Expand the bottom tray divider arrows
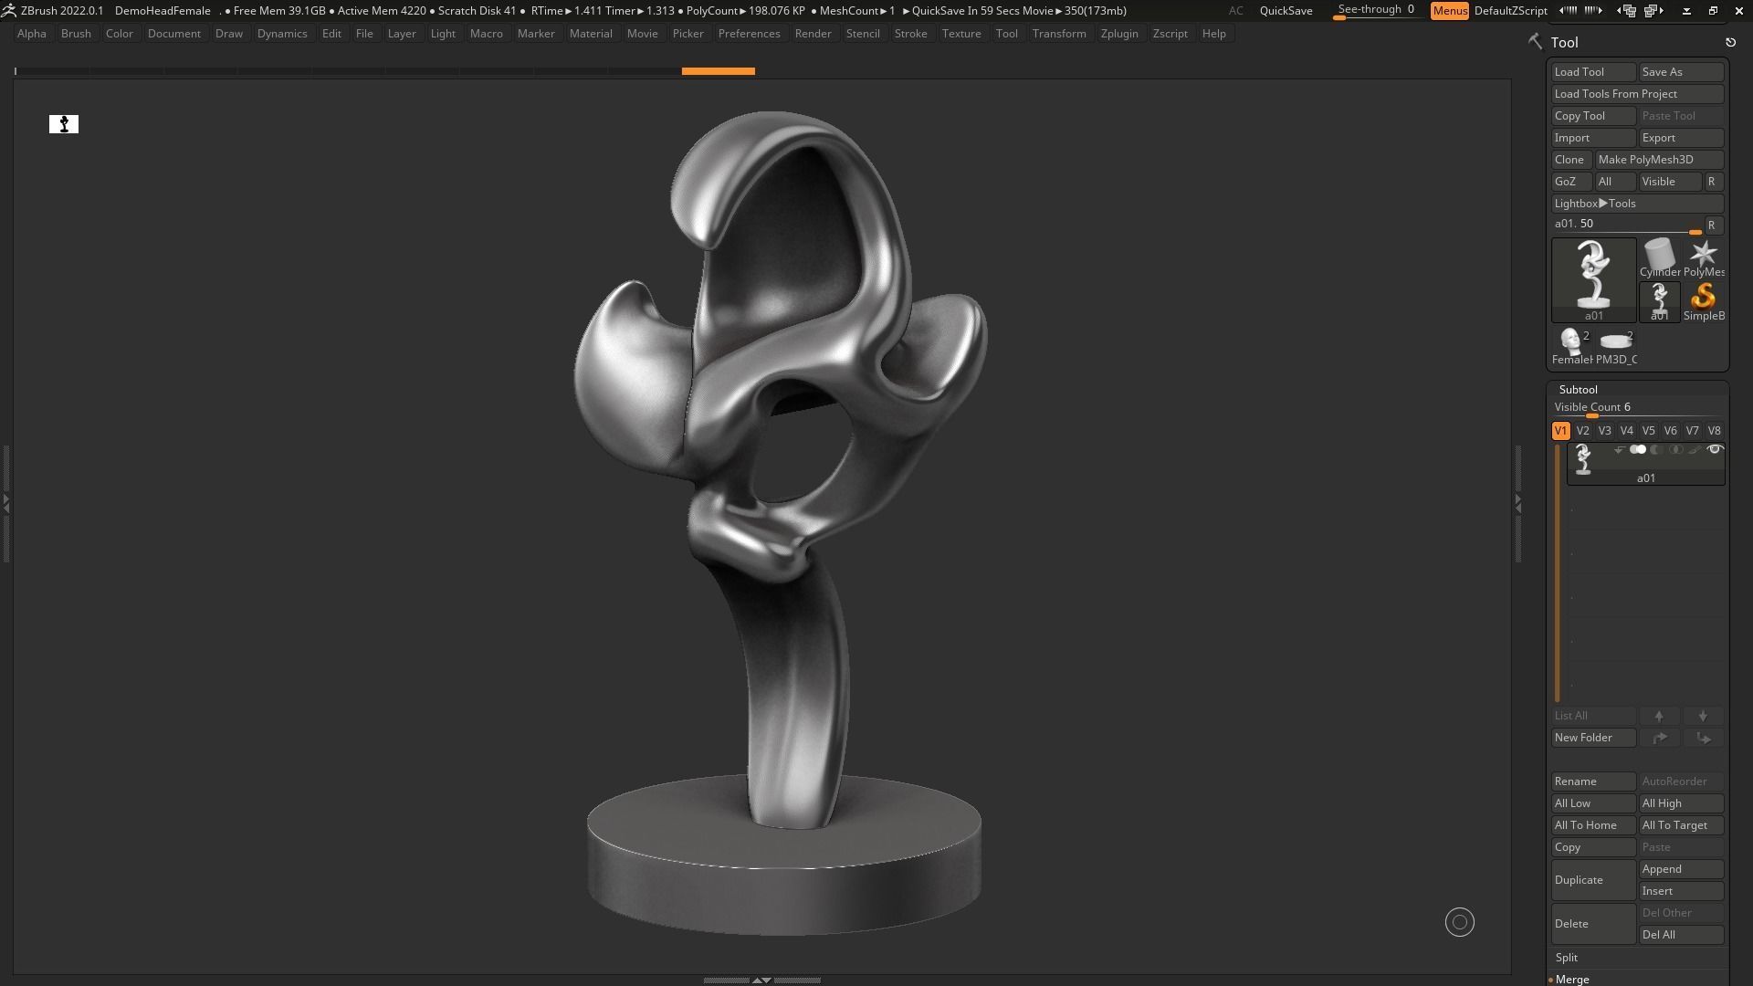The height and width of the screenshot is (986, 1753). click(761, 981)
